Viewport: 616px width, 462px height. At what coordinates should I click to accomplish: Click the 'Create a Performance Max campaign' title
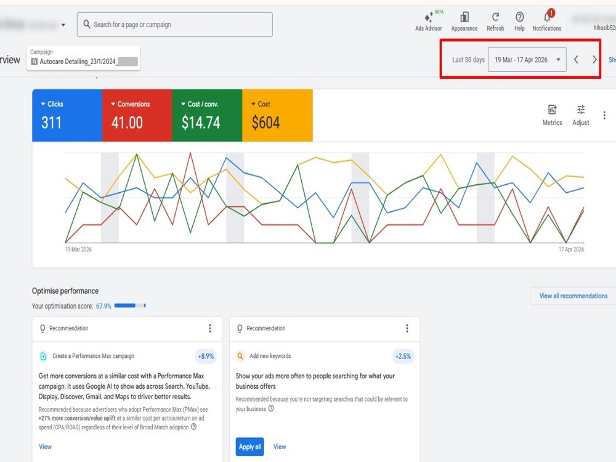click(94, 356)
